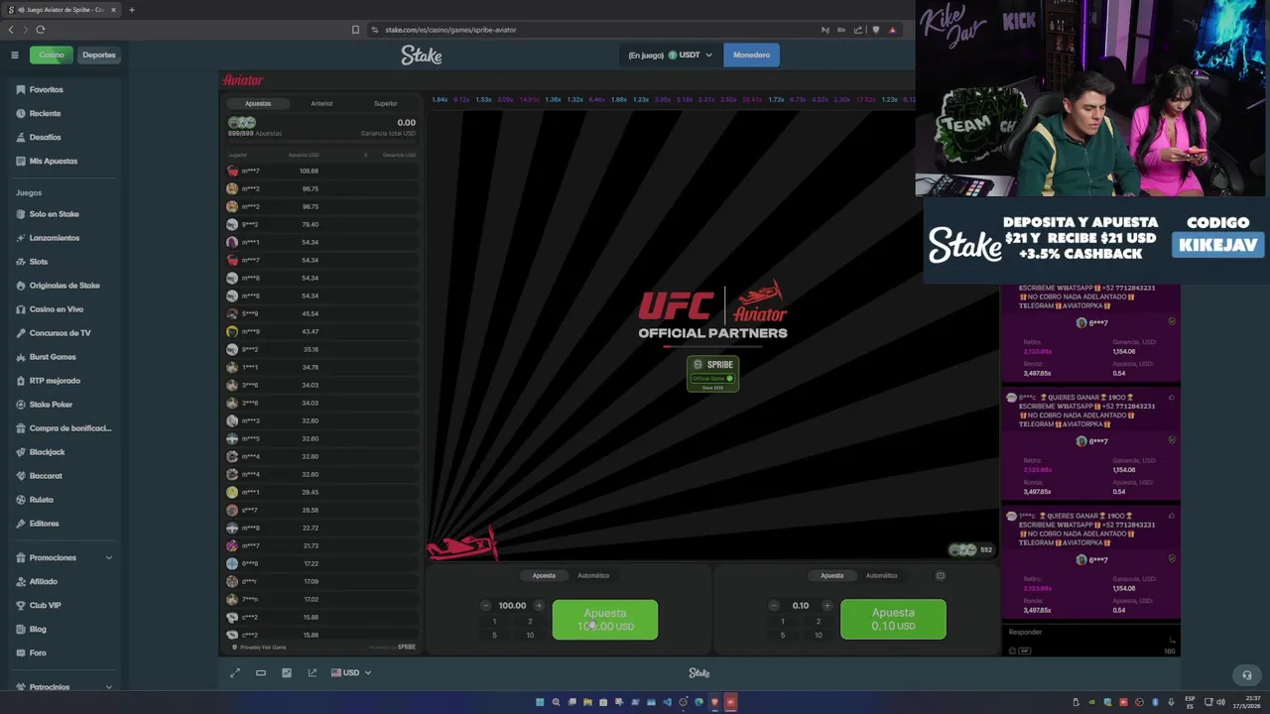This screenshot has width=1270, height=714.
Task: Select Apuesta mode in left bet panel
Action: (x=544, y=575)
